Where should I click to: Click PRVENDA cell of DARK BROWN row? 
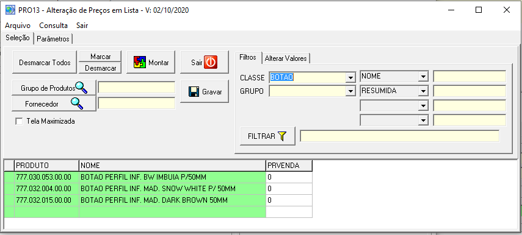(x=289, y=200)
